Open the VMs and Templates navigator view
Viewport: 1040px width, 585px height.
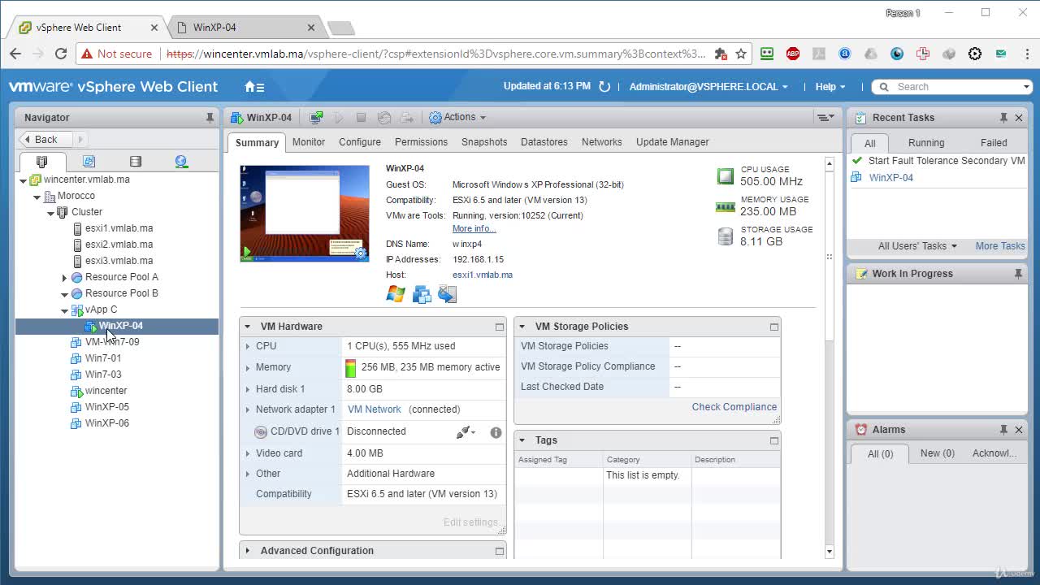coord(89,162)
